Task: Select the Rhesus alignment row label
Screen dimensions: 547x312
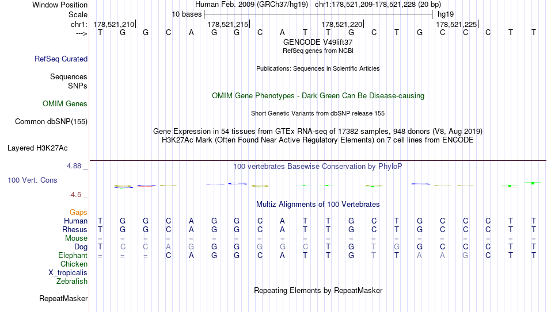Action: pos(75,229)
